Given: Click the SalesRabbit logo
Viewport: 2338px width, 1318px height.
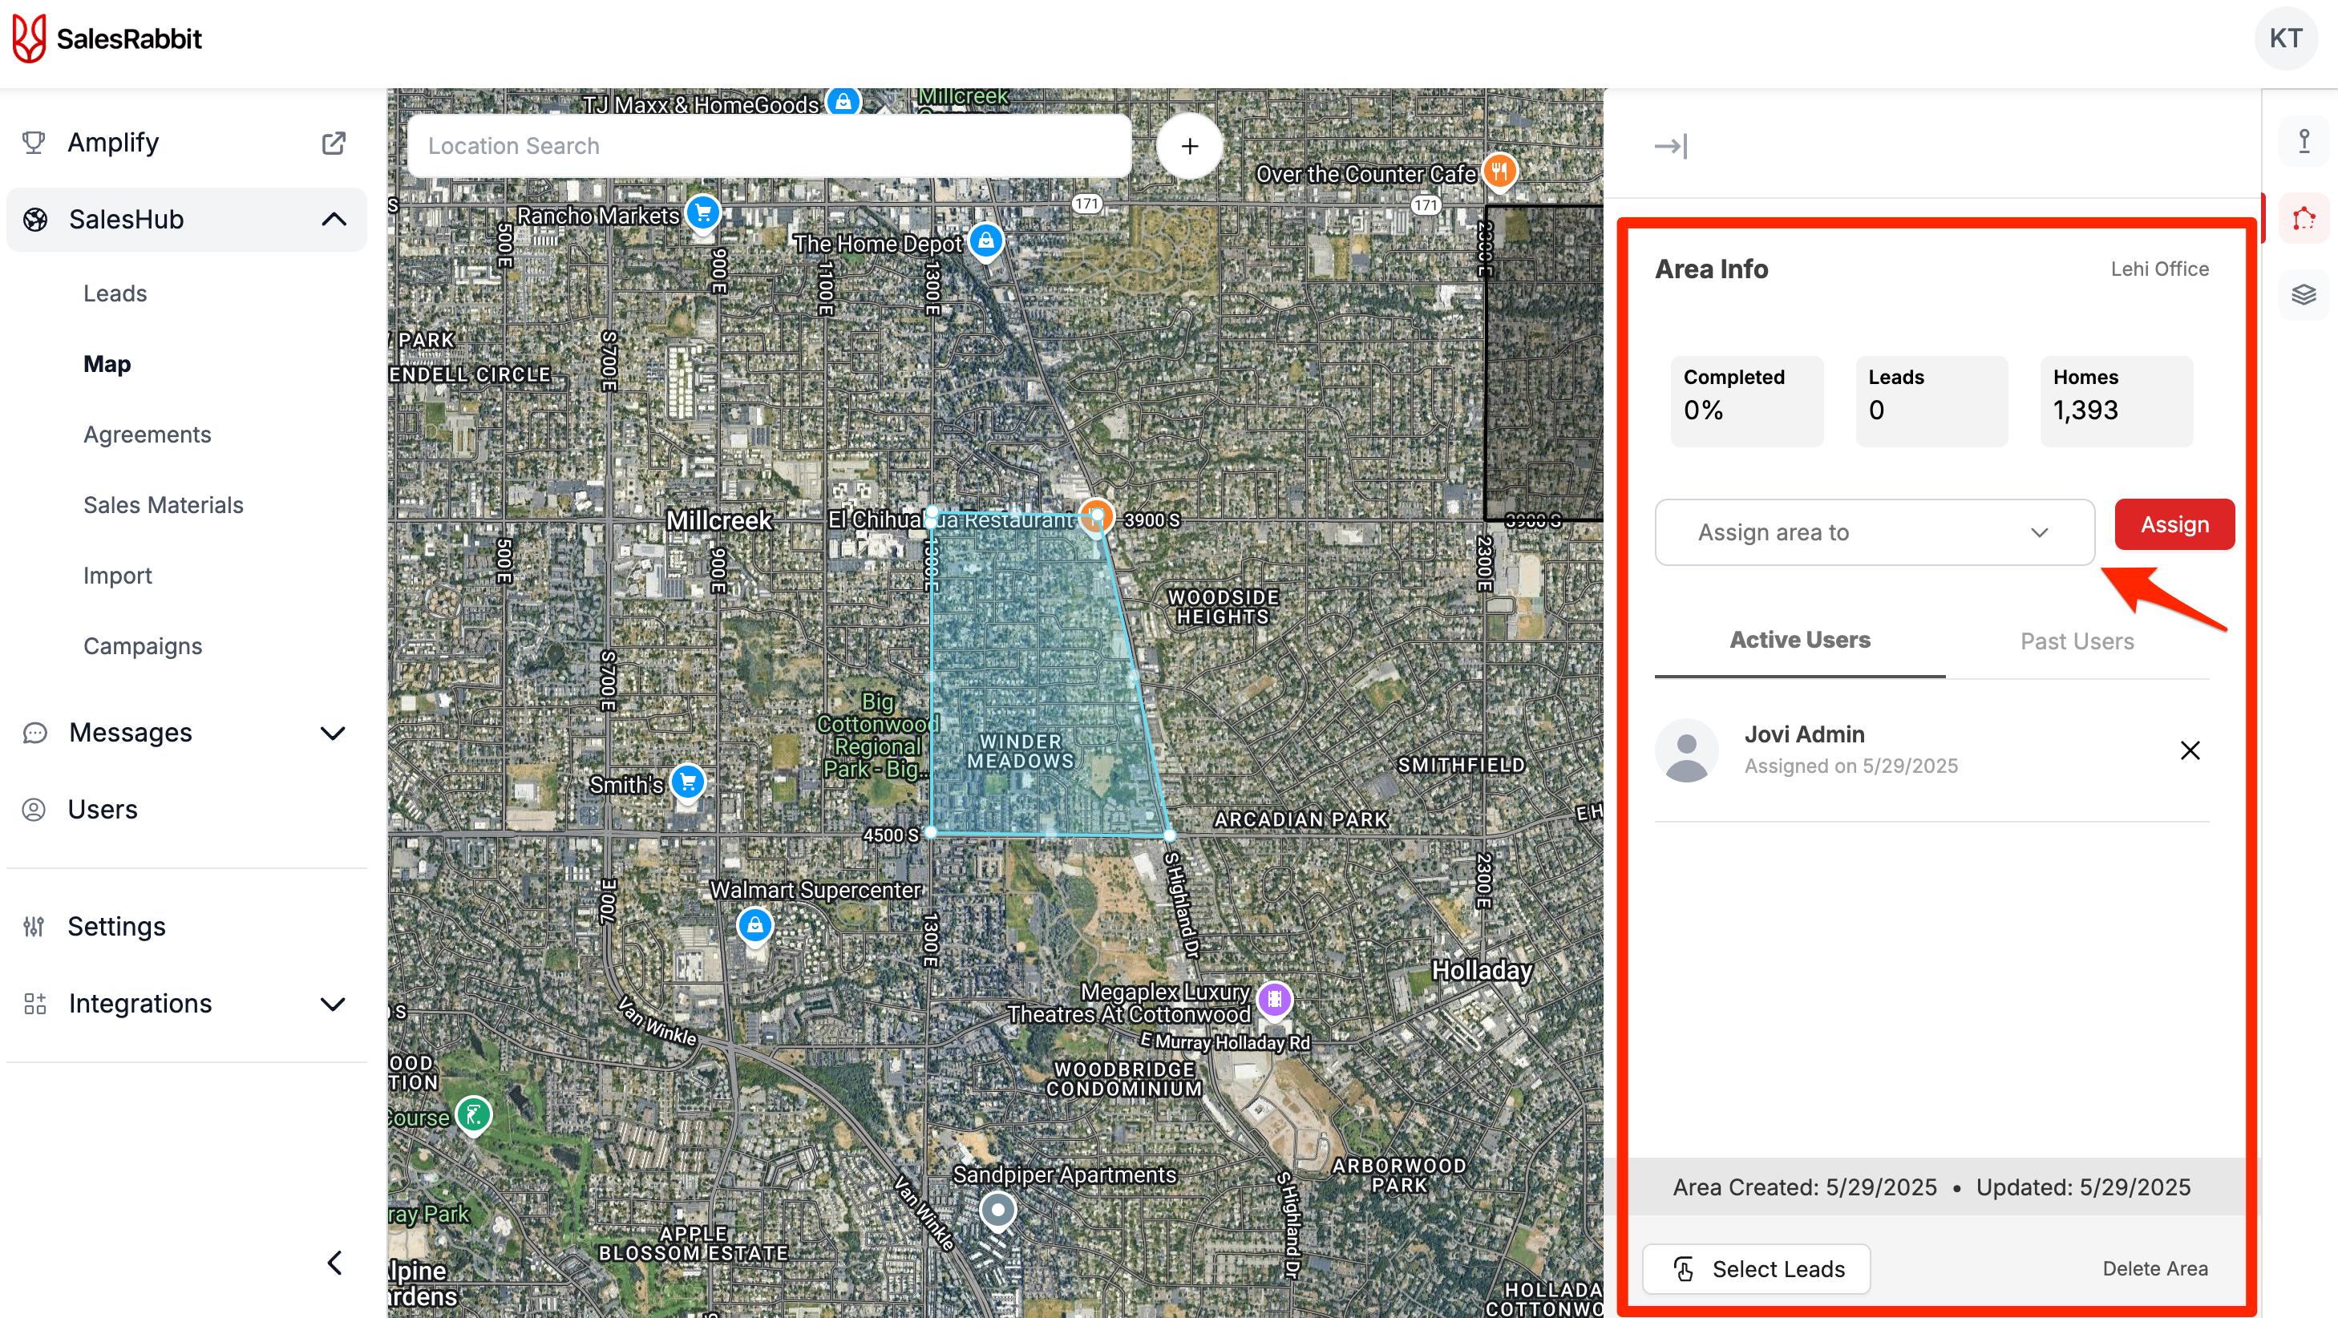Looking at the screenshot, I should pos(107,38).
